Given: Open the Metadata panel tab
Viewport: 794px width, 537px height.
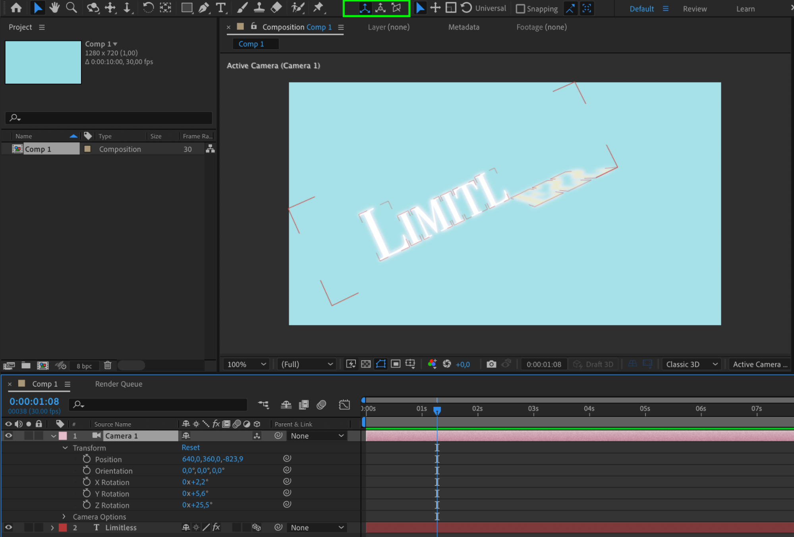Looking at the screenshot, I should tap(464, 27).
